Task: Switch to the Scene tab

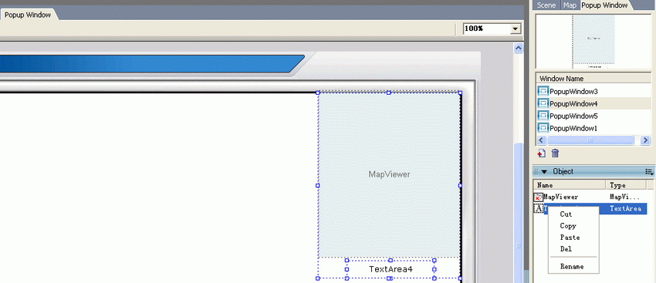Action: click(546, 5)
